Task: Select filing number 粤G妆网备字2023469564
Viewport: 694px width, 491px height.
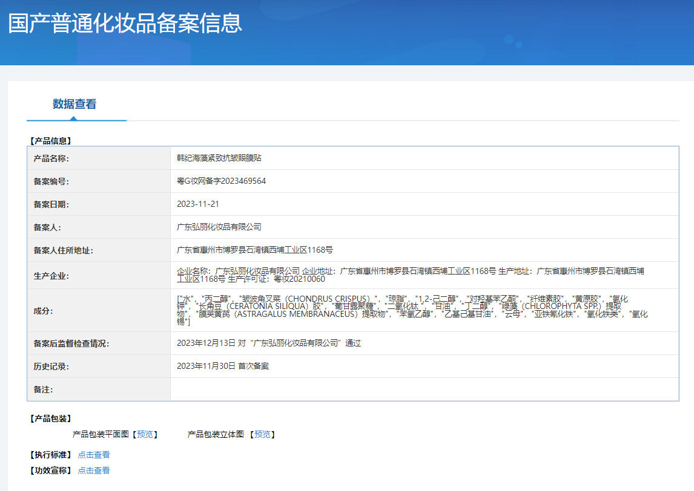Action: [221, 181]
